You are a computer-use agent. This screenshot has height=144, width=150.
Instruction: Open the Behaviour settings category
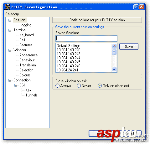pos(27,60)
